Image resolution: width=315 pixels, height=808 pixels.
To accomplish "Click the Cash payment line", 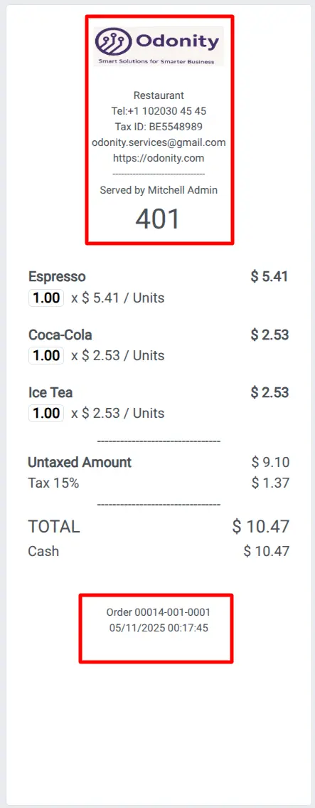I will tap(159, 552).
